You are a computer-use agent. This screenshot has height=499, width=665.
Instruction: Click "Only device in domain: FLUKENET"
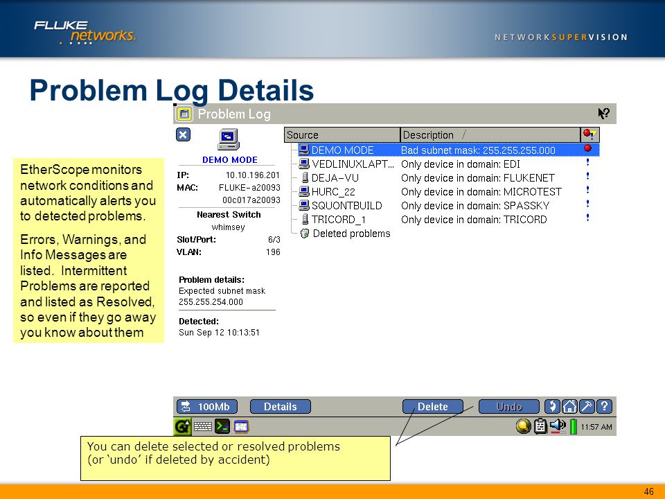point(478,178)
